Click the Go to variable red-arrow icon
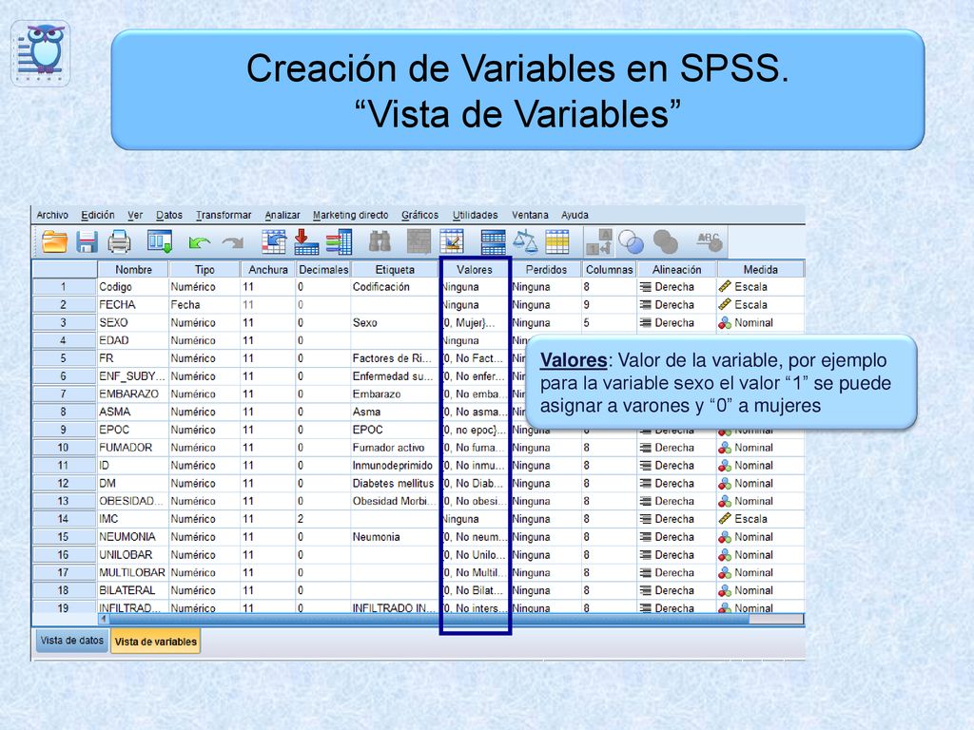Viewport: 974px width, 730px height. (x=306, y=241)
